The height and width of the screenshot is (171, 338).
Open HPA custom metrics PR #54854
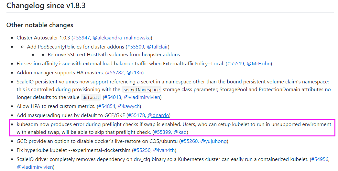[107, 106]
